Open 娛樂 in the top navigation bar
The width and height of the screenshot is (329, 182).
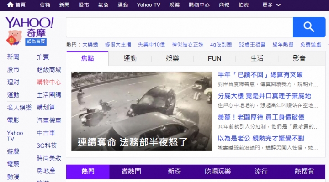[175, 5]
